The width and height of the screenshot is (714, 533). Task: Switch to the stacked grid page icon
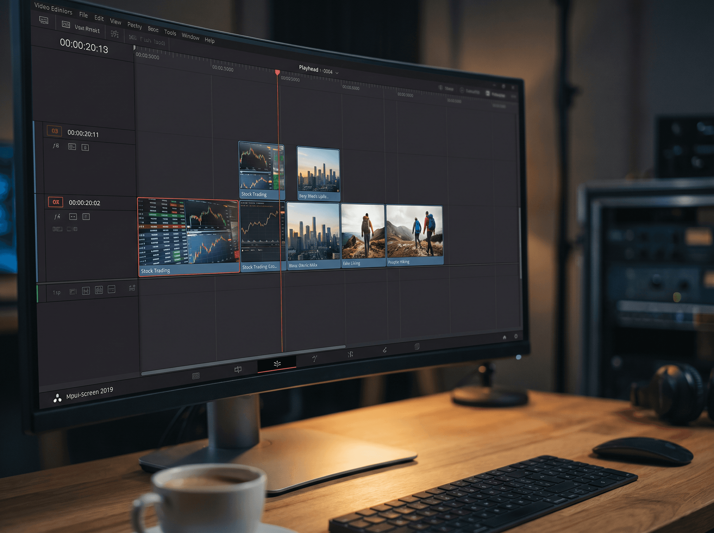pos(416,347)
